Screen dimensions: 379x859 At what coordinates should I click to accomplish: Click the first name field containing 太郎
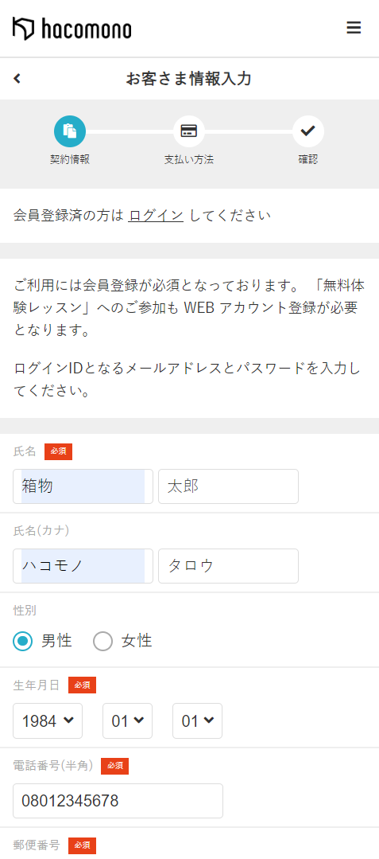coord(229,486)
